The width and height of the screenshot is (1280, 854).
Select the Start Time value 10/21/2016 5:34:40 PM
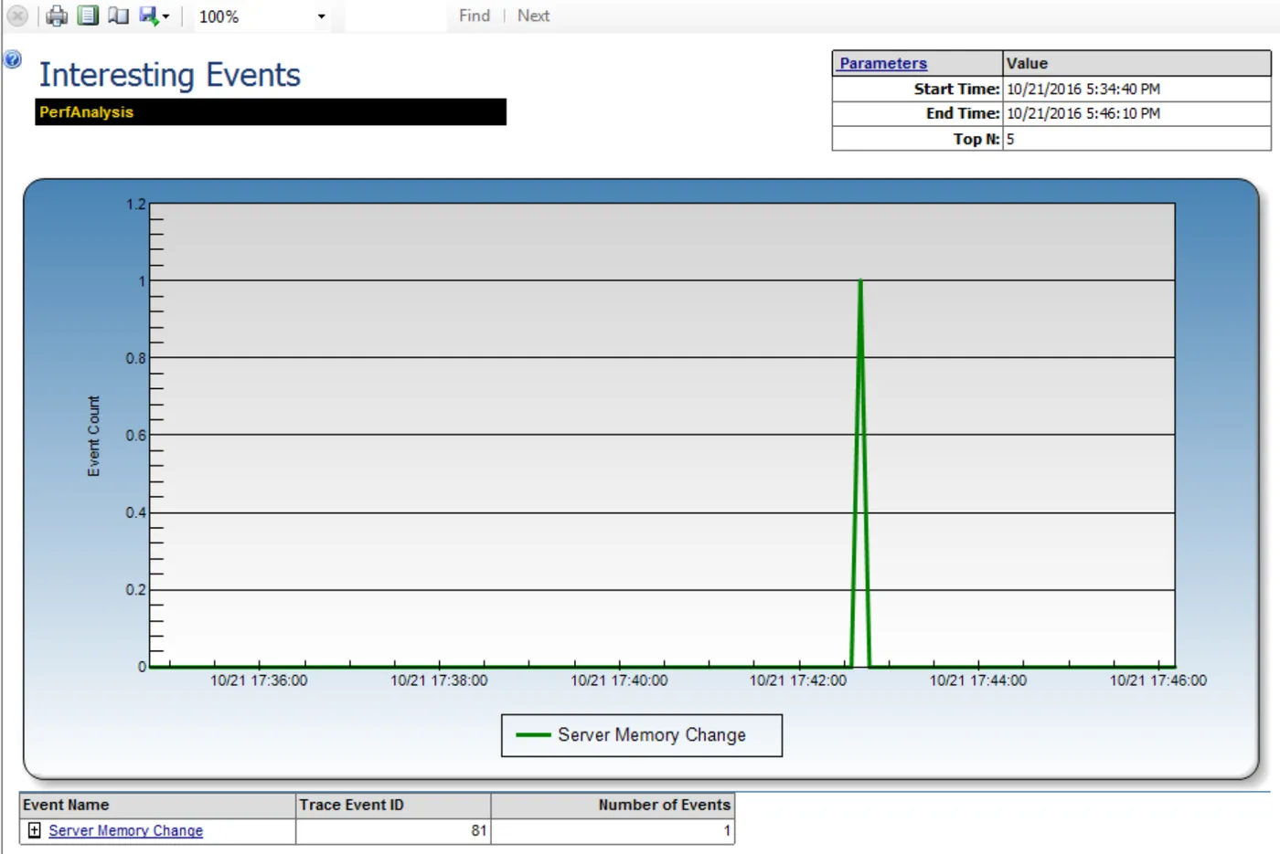click(1083, 89)
